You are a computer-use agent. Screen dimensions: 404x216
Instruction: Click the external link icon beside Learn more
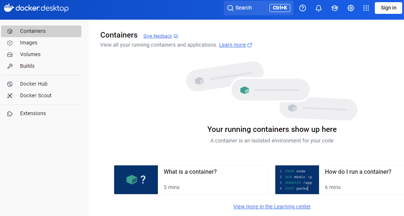tap(250, 45)
